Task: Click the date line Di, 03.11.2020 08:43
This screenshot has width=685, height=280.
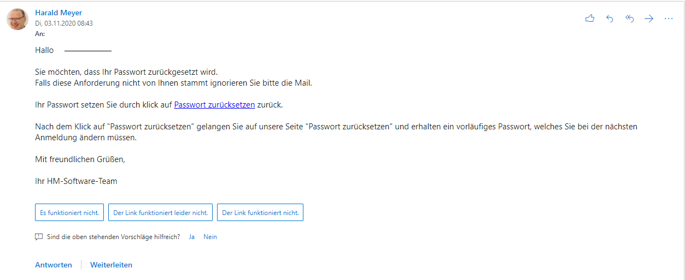Action: point(64,23)
